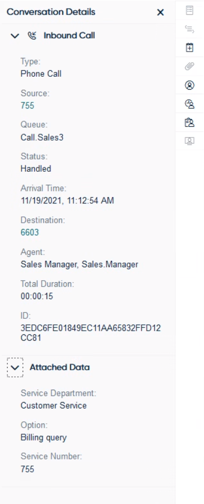Collapse the Inbound Call section chevron
Screen dimensions: 204x504
[15, 35]
